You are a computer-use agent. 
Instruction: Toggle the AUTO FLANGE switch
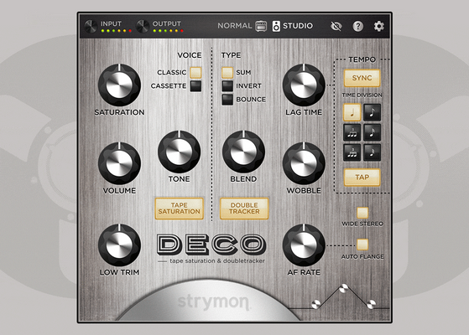tap(362, 245)
